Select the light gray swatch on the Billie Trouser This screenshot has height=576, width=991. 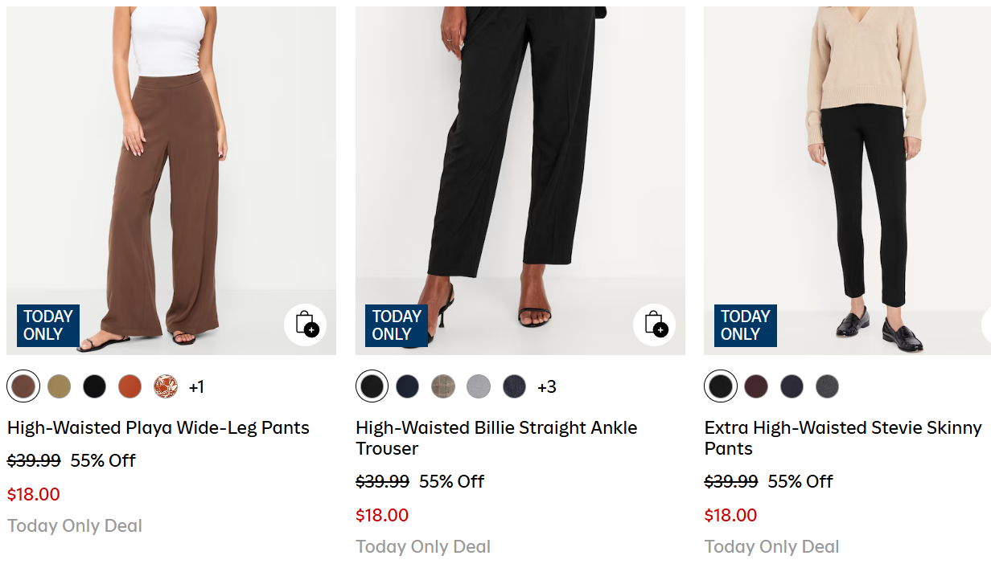pyautogui.click(x=479, y=386)
